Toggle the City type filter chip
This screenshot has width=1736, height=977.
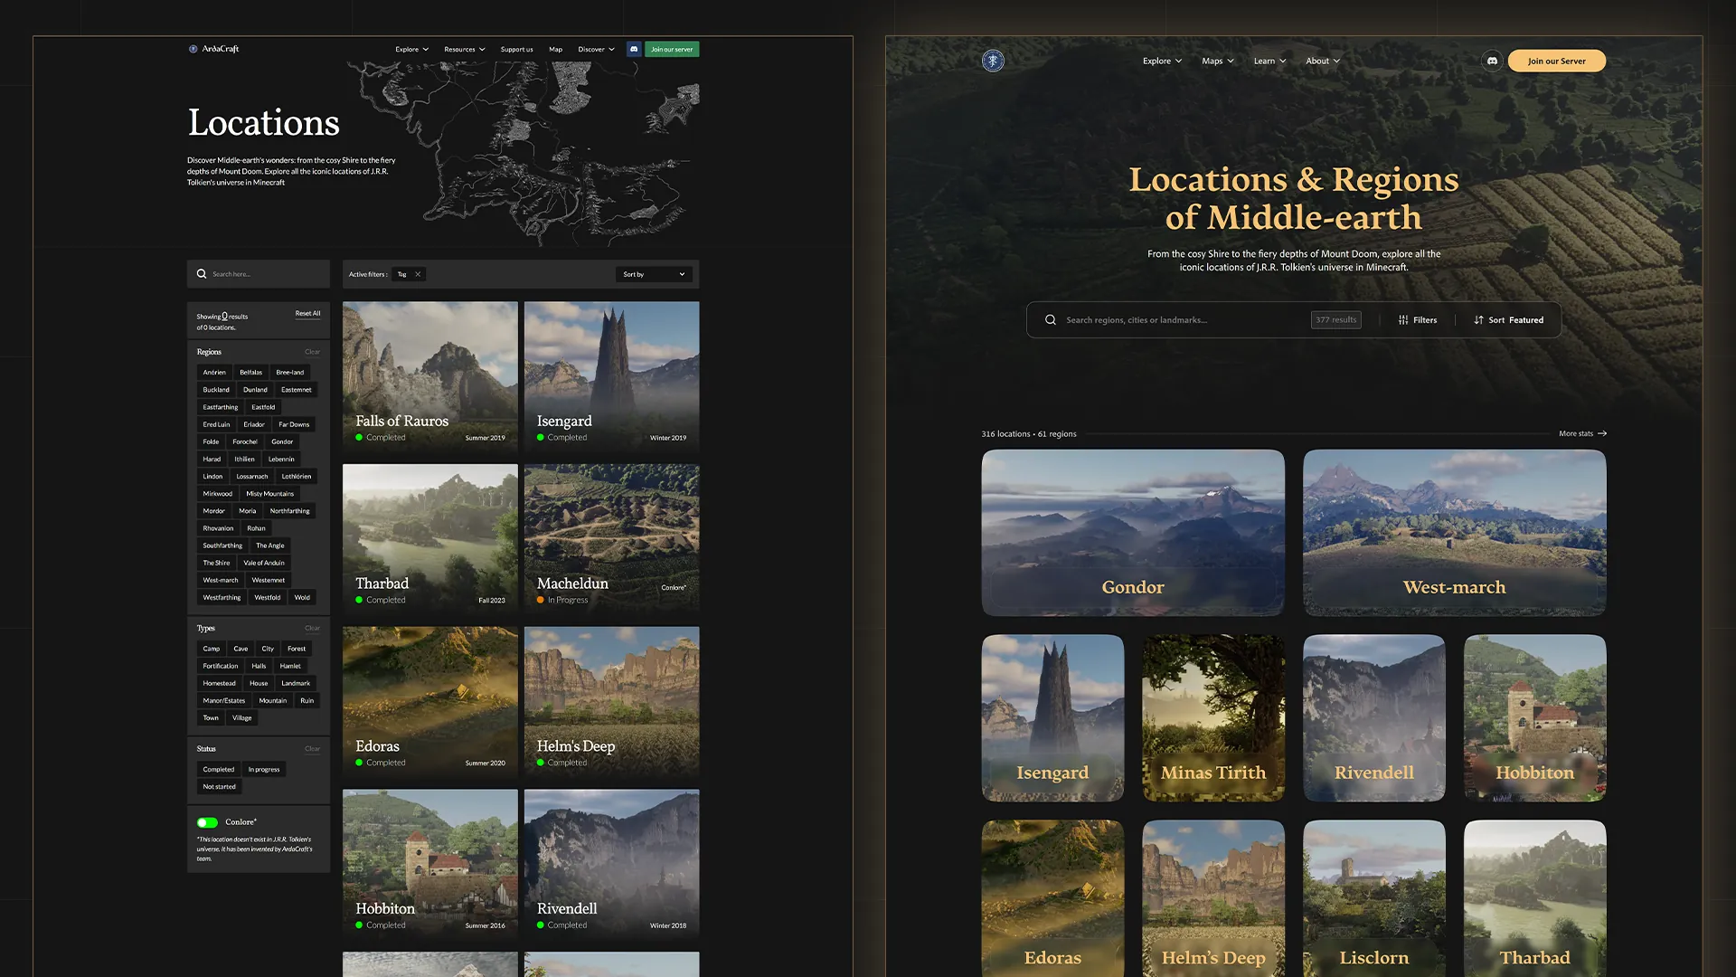(268, 649)
